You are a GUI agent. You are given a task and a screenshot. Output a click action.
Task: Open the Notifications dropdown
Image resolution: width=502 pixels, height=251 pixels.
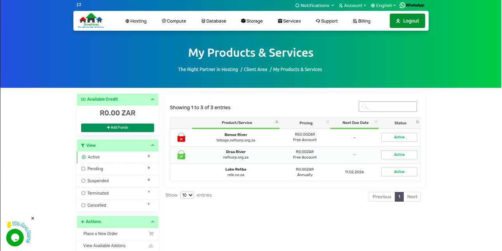pyautogui.click(x=314, y=5)
